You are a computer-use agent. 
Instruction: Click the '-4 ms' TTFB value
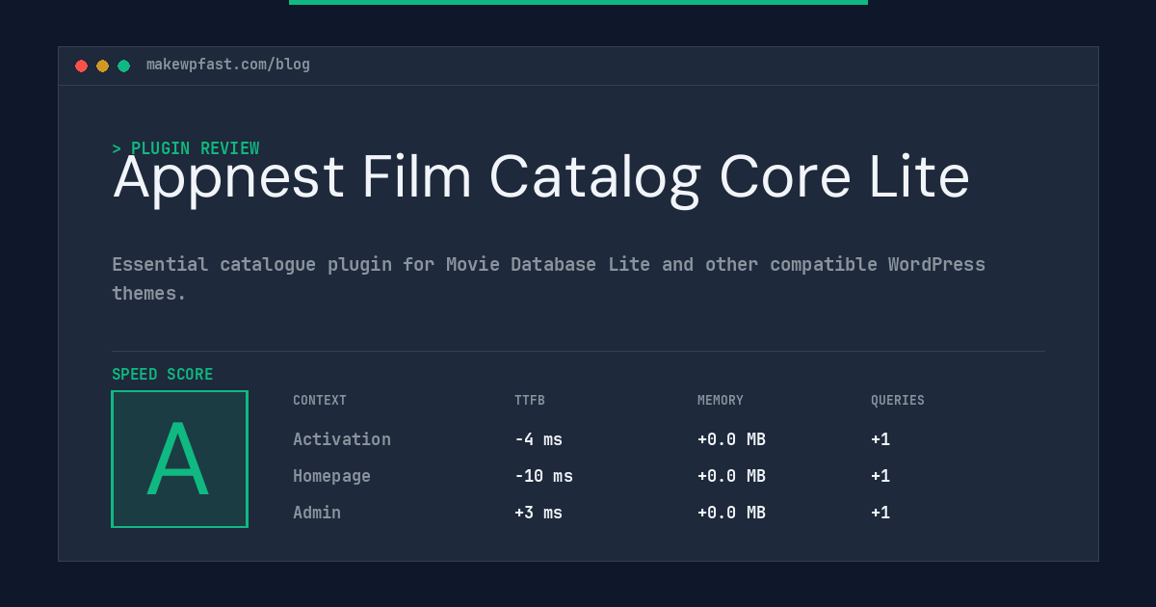pyautogui.click(x=539, y=439)
